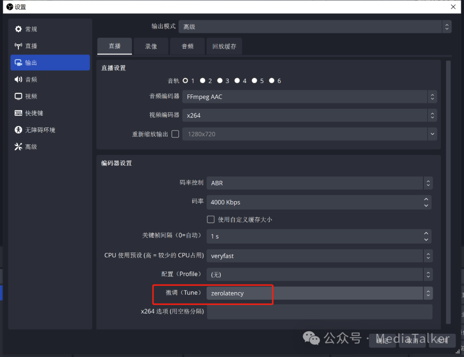Open 音频 settings via speaker icon
464x357 pixels.
[18, 79]
